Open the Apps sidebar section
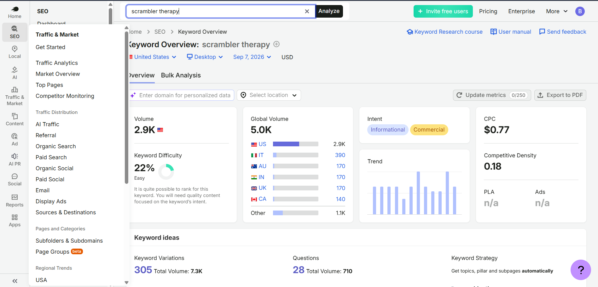Screen dimensions: 598x287 [15, 221]
